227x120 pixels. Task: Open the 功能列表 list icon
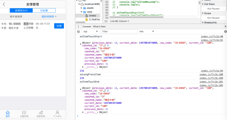(24, 113)
